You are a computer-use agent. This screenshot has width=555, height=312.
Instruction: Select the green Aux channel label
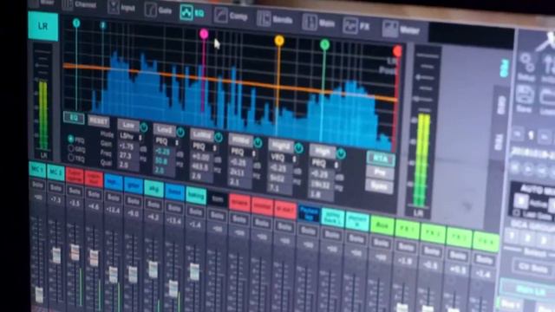tap(382, 226)
